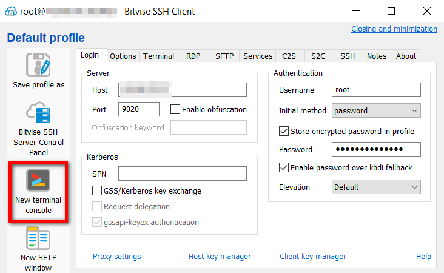
Task: Click the Save profile as icon
Action: [38, 65]
